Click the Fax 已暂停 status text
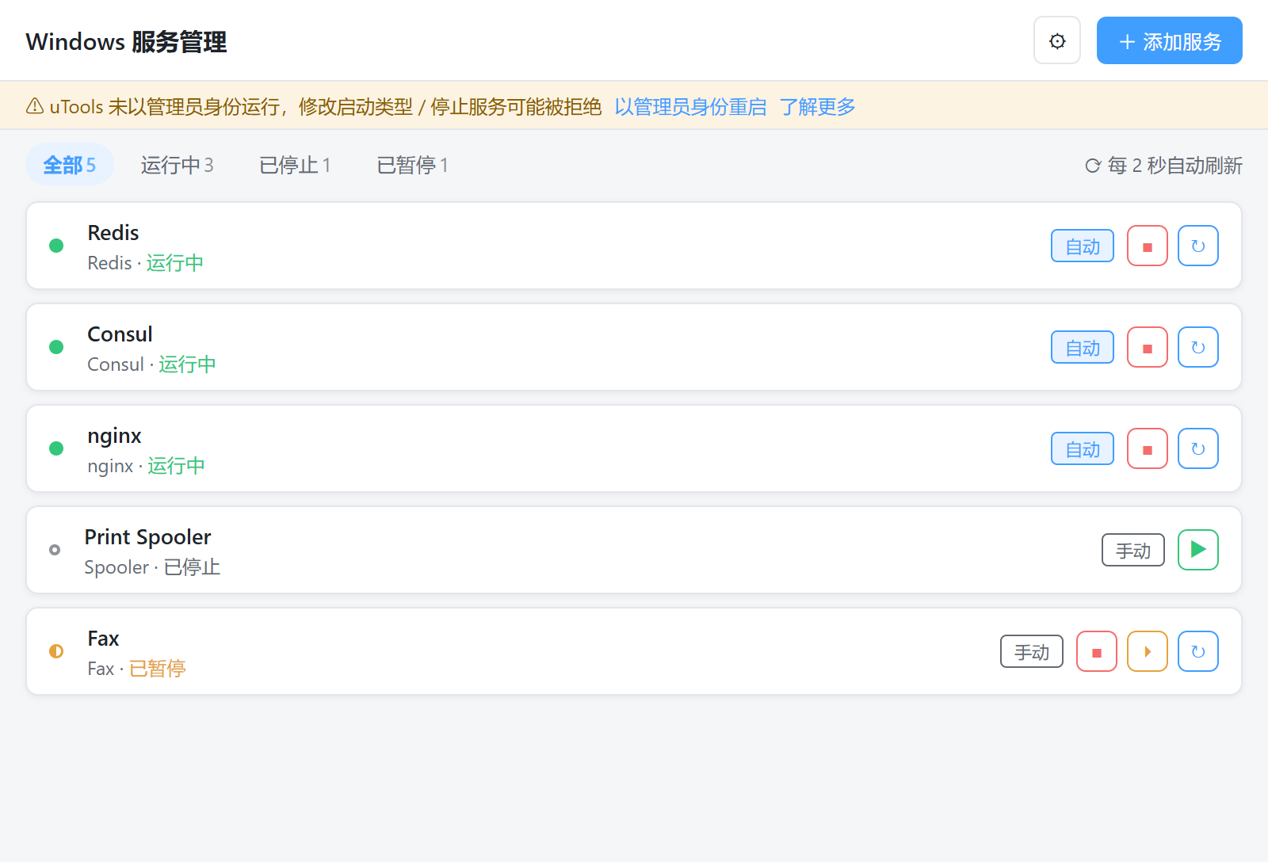1268x862 pixels. (158, 669)
